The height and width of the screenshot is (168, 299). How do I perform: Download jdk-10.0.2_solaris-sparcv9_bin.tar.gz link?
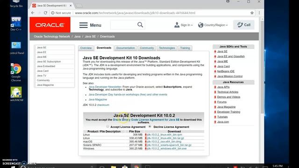click(169, 145)
